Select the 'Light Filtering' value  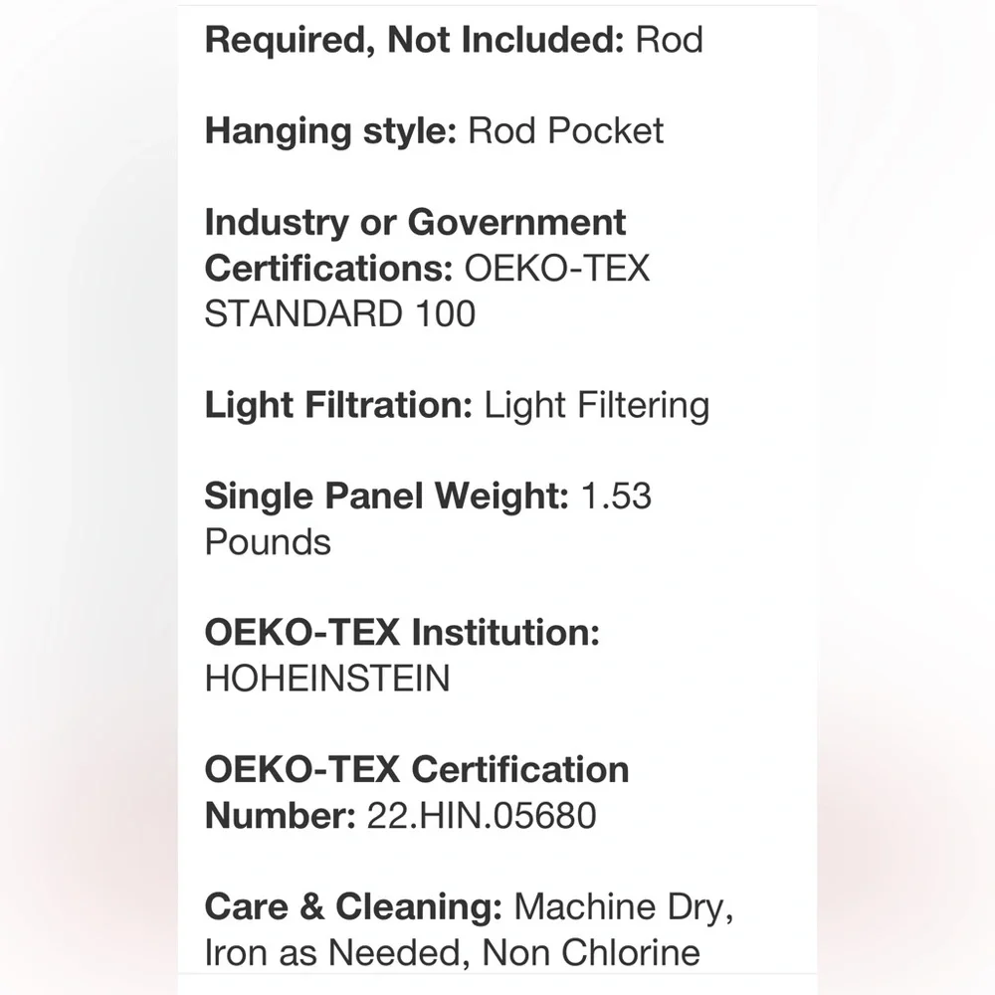pyautogui.click(x=596, y=406)
